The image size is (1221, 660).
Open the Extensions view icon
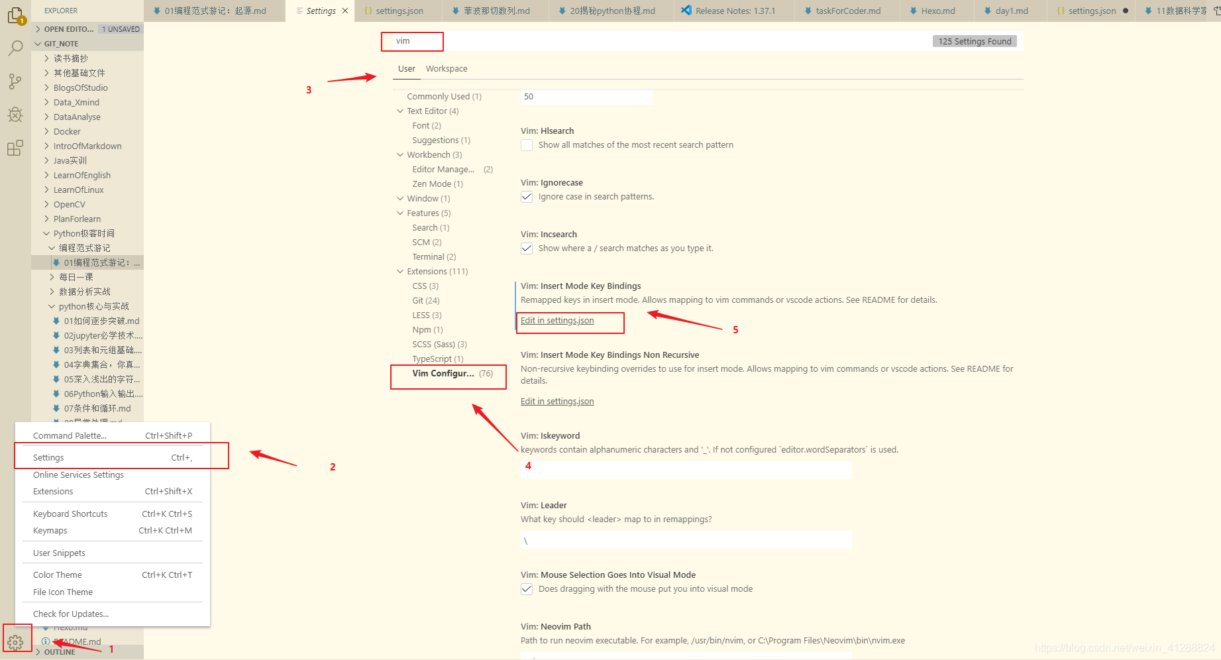[15, 148]
